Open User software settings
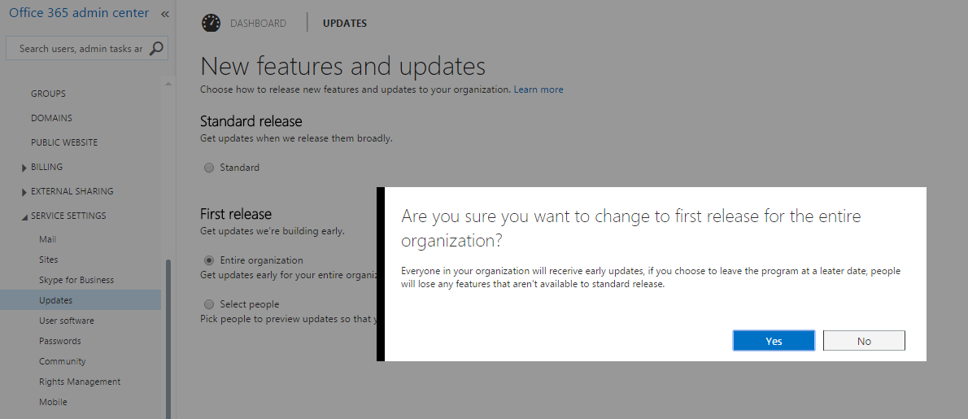 pos(67,321)
